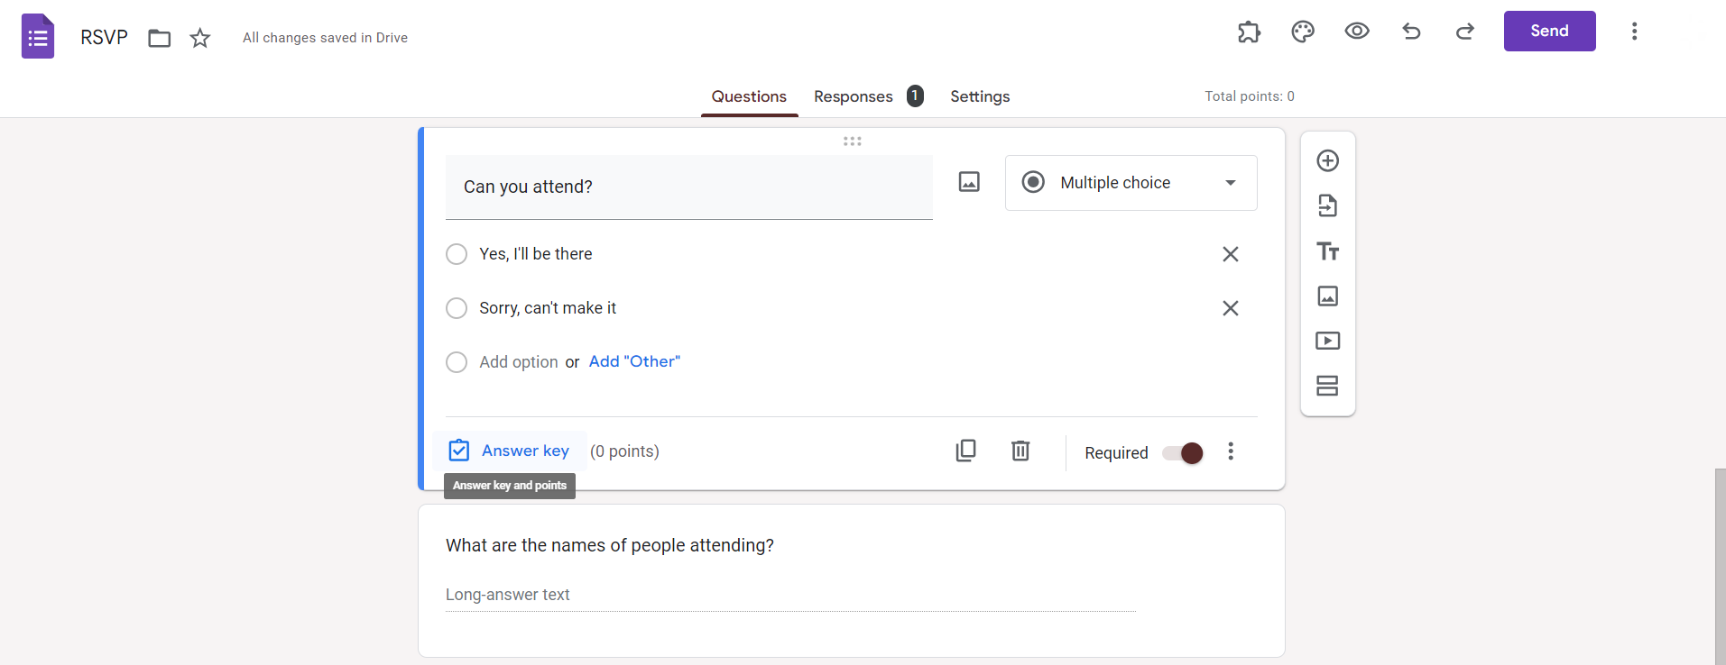Open the Multiple choice type dropdown
Screen dimensions: 1726x665
(x=1131, y=183)
